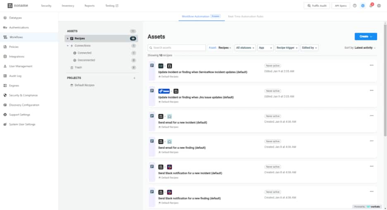
Task: Click the Datatypes sidebar icon
Action: 5,18
